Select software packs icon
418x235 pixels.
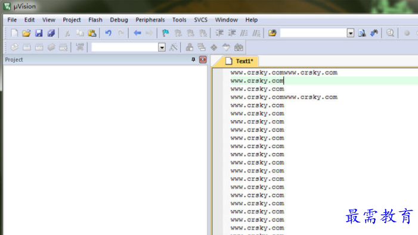click(x=227, y=48)
